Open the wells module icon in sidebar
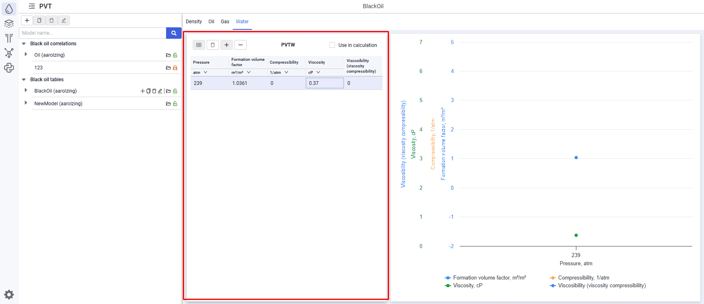 point(9,38)
